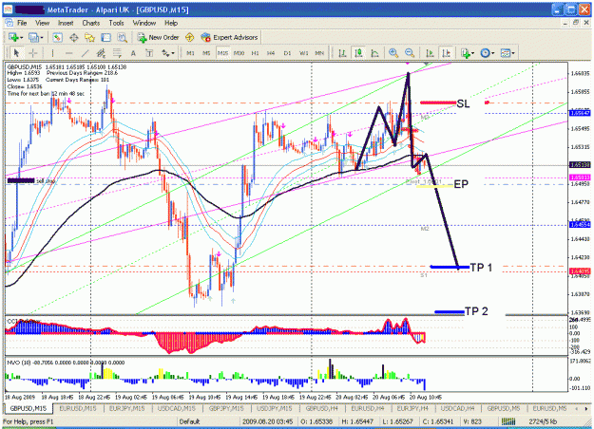Switch chart to Candlesticks mode
594x429 pixels.
[x=358, y=53]
